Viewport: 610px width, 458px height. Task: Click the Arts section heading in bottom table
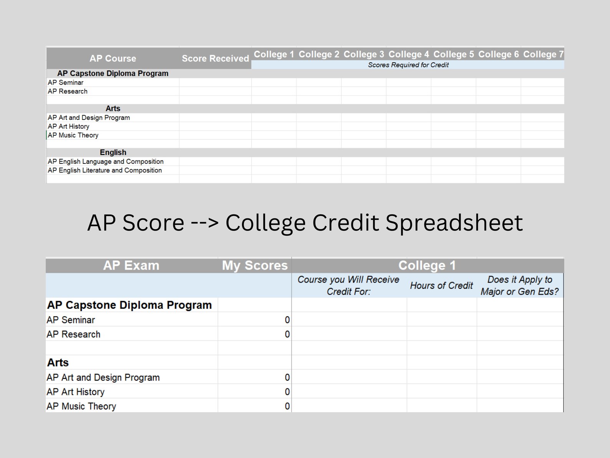point(58,362)
